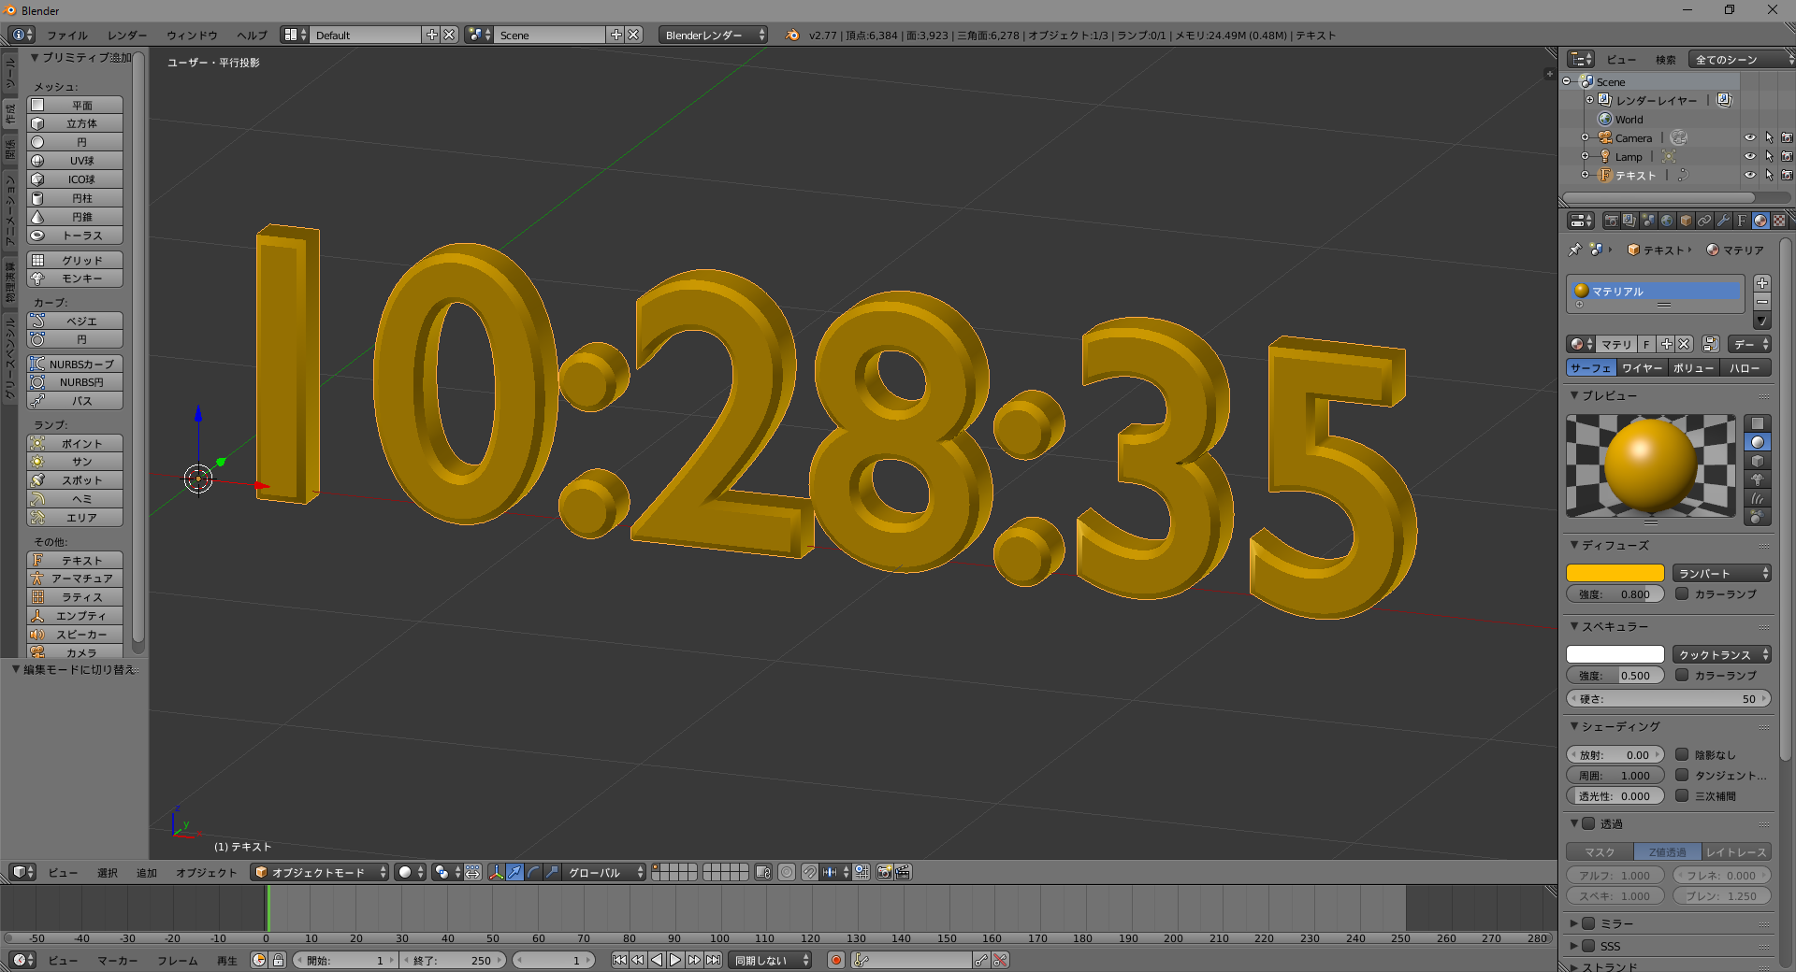The height and width of the screenshot is (972, 1796).
Task: Open the レンダー menu in the top bar
Action: point(126,35)
